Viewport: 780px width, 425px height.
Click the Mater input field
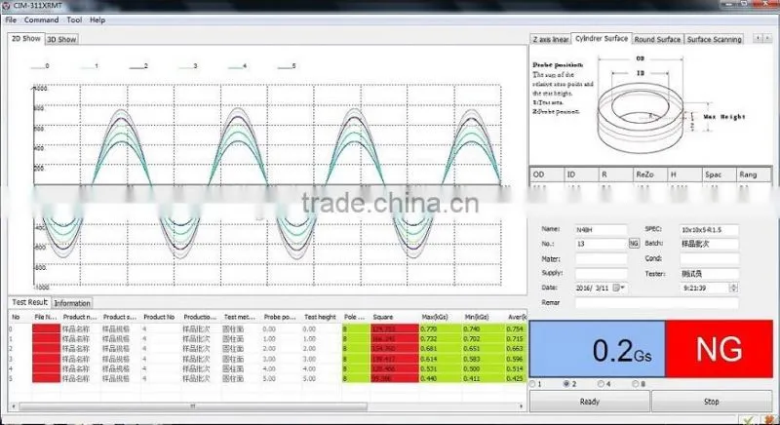[601, 259]
